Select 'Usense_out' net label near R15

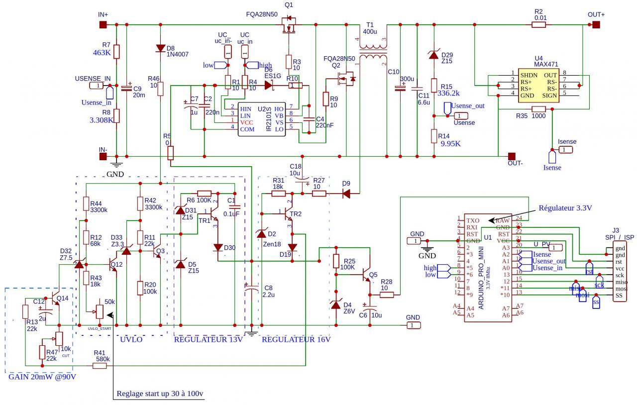pos(467,106)
